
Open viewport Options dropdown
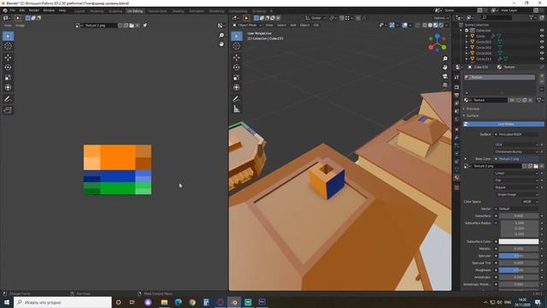[441, 18]
